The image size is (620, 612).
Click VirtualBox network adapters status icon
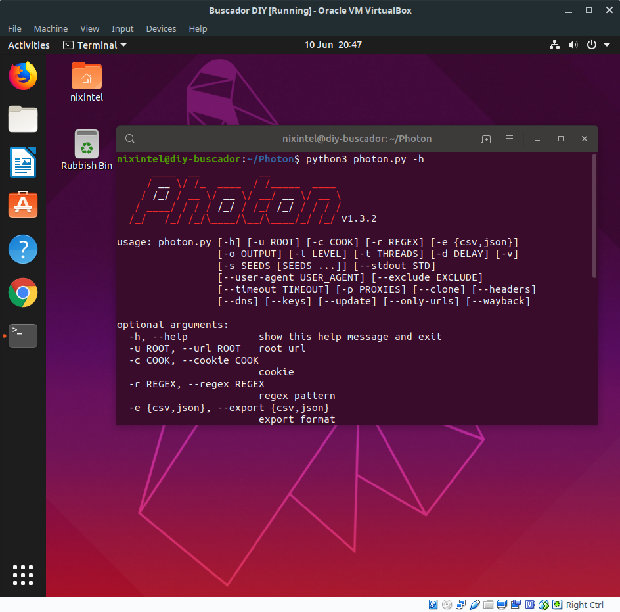click(x=460, y=605)
